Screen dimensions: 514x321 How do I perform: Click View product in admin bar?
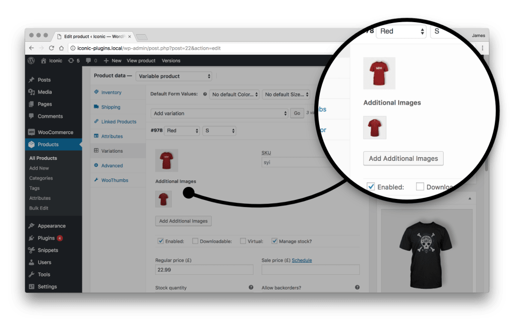pos(141,60)
